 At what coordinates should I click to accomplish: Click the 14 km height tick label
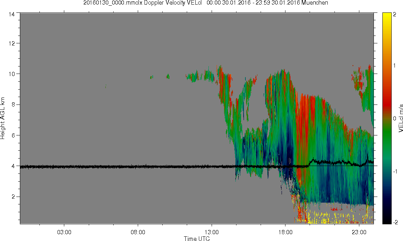point(12,14)
